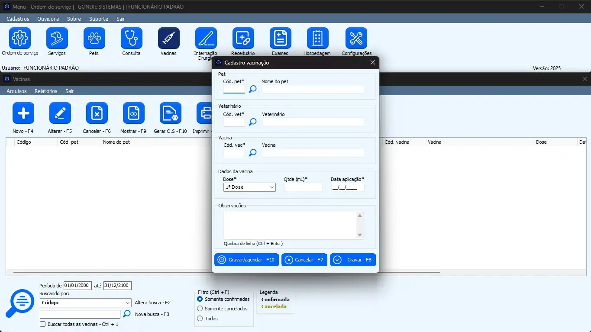Select the Todas filter radio option
This screenshot has width=591, height=332.
point(200,319)
